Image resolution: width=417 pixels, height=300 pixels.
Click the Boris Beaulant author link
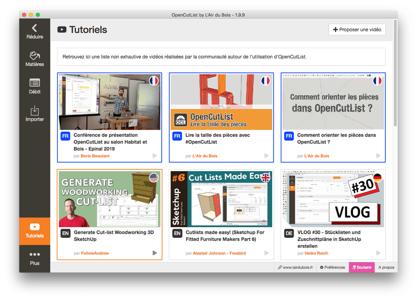click(95, 156)
